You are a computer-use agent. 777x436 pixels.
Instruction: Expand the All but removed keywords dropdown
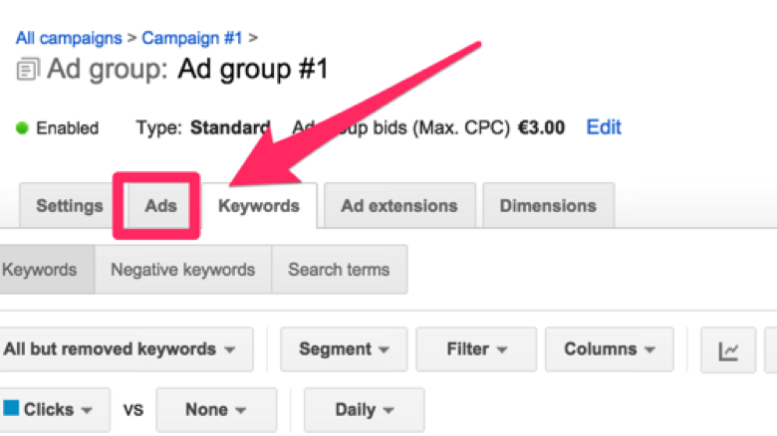[x=120, y=349]
